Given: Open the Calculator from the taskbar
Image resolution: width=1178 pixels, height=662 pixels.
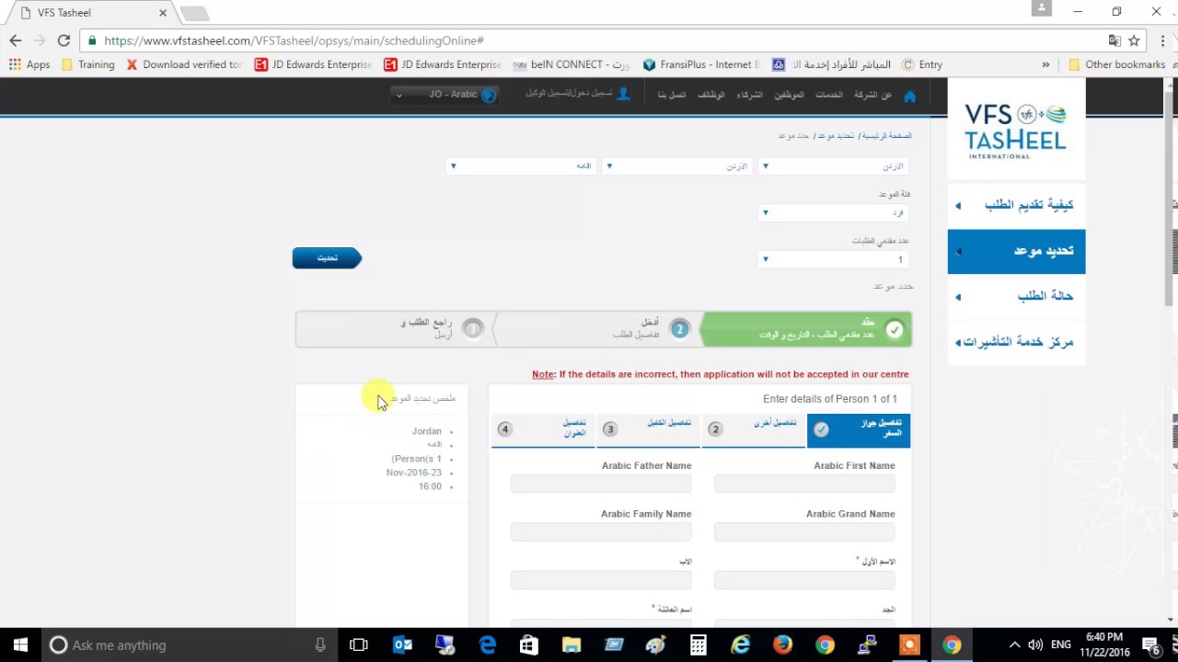Looking at the screenshot, I should (x=699, y=645).
